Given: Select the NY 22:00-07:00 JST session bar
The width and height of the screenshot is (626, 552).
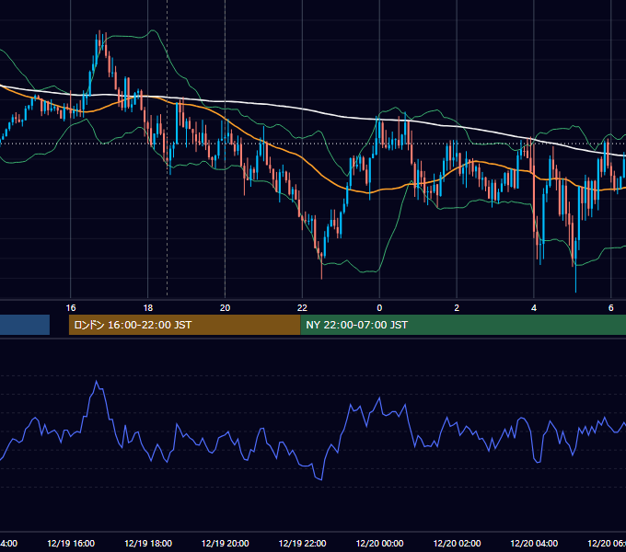Looking at the screenshot, I should pos(463,325).
